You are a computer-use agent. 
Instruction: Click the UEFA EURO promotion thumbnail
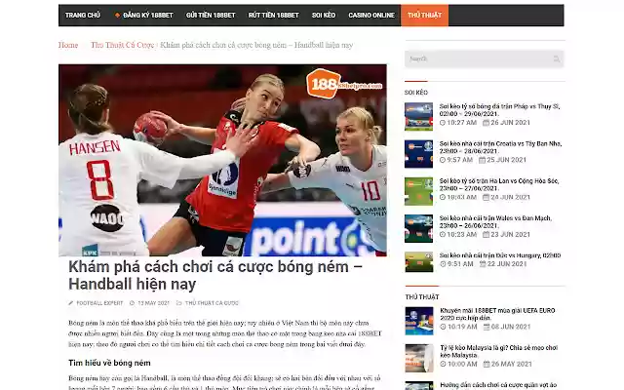coord(419,321)
